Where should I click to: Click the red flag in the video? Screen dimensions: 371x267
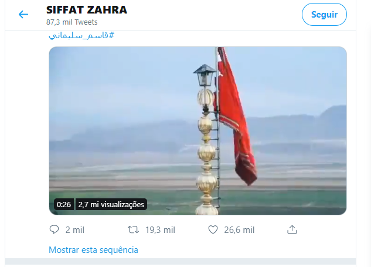[236, 116]
